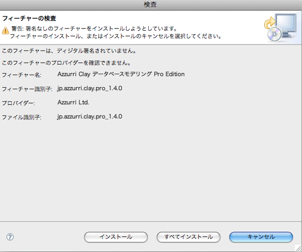Viewport: 302px width, 252px height.
Task: Click the ファイル識別子 value jp.azzurri.clay.pro_1.4.0
Action: pos(90,116)
